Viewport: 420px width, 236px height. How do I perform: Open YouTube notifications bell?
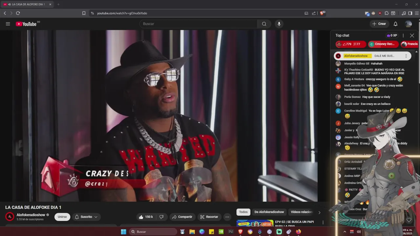click(x=395, y=24)
